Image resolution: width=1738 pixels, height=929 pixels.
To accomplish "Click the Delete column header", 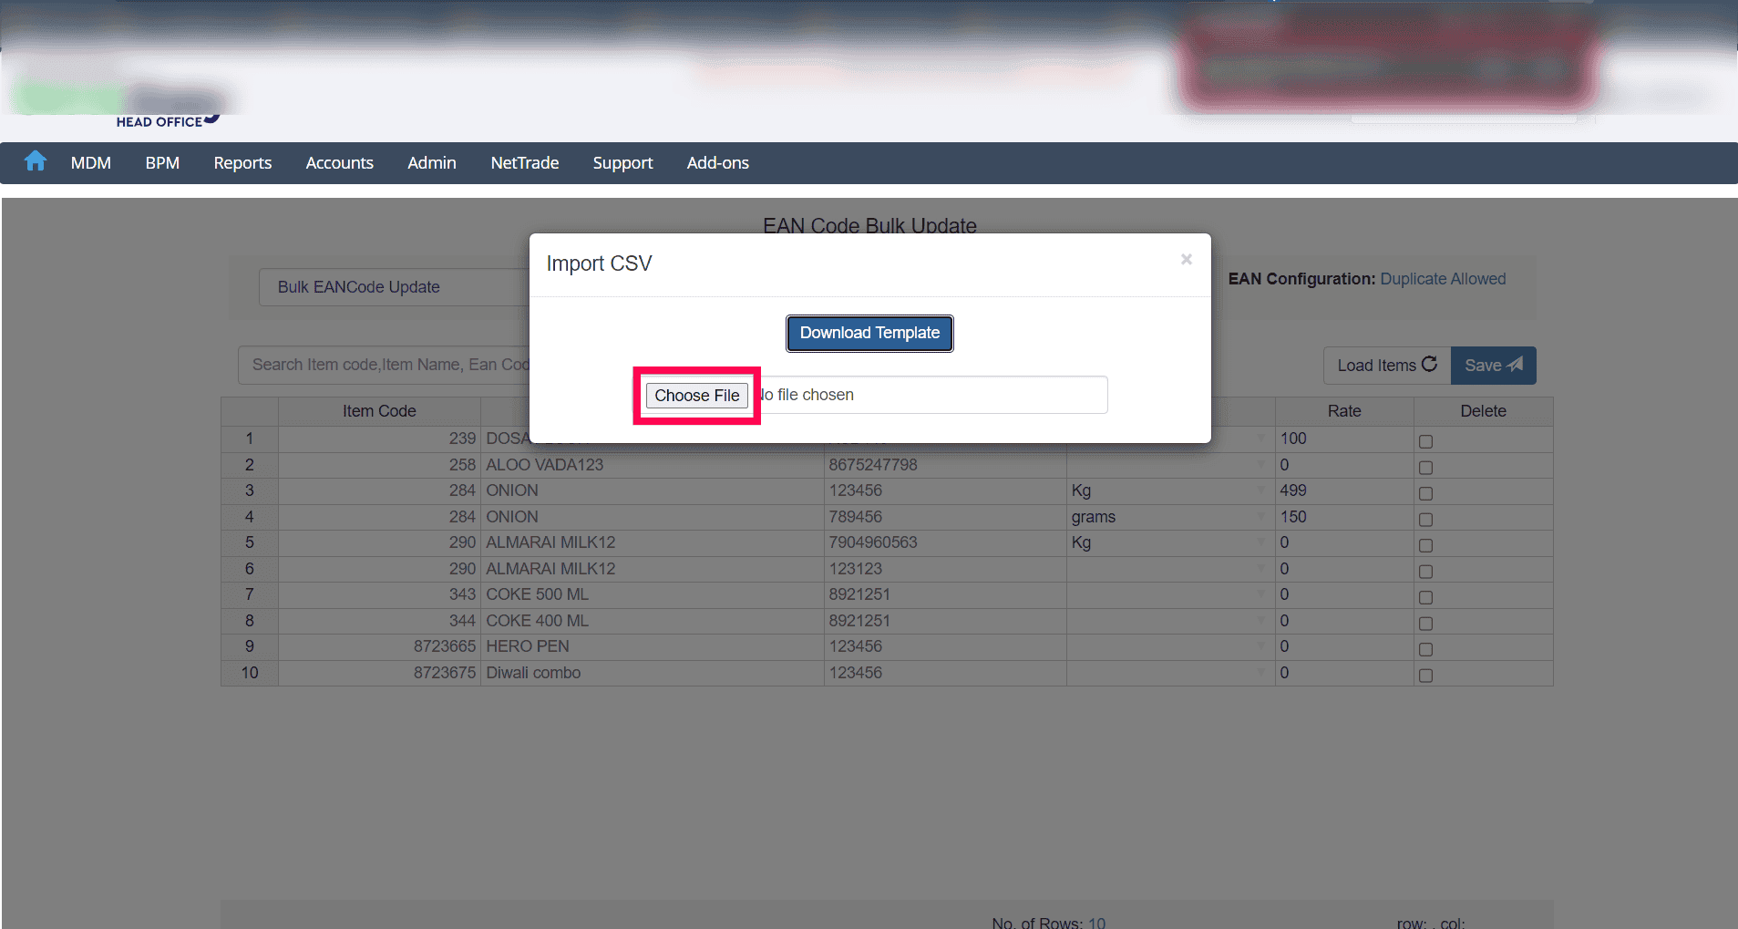I will (x=1483, y=411).
